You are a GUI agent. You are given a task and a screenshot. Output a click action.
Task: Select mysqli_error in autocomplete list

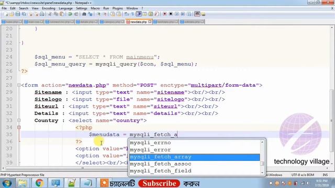194,150
